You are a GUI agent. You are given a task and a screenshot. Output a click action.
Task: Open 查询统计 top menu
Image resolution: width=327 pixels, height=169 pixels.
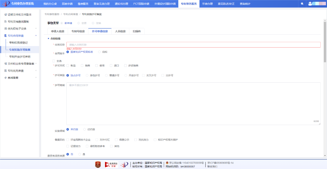pos(245,4)
